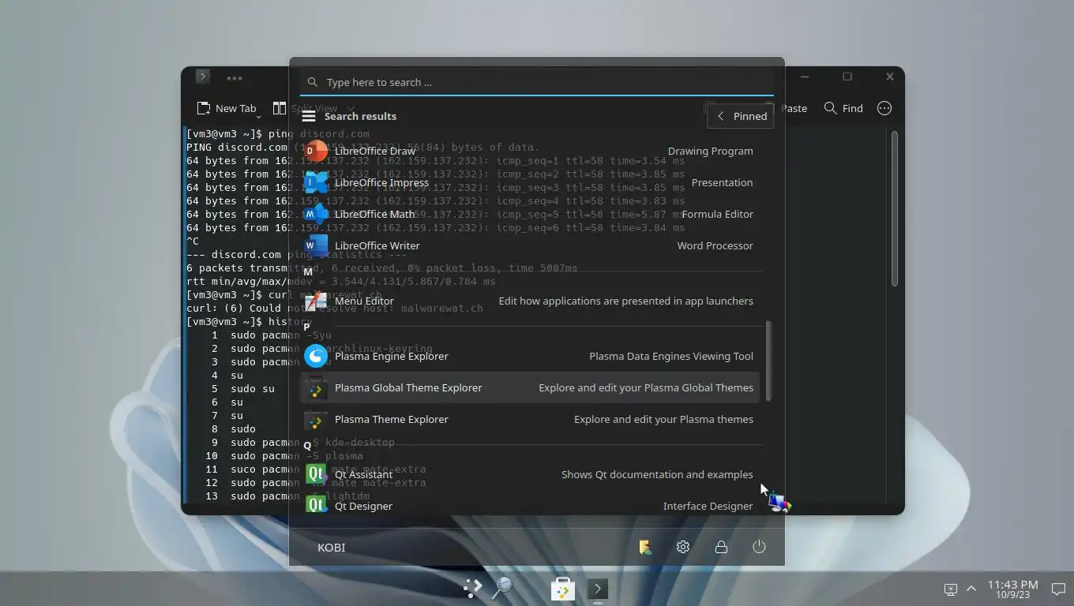Launch LibreOffice Impress icon
Viewport: 1074px width, 606px height.
tap(316, 182)
